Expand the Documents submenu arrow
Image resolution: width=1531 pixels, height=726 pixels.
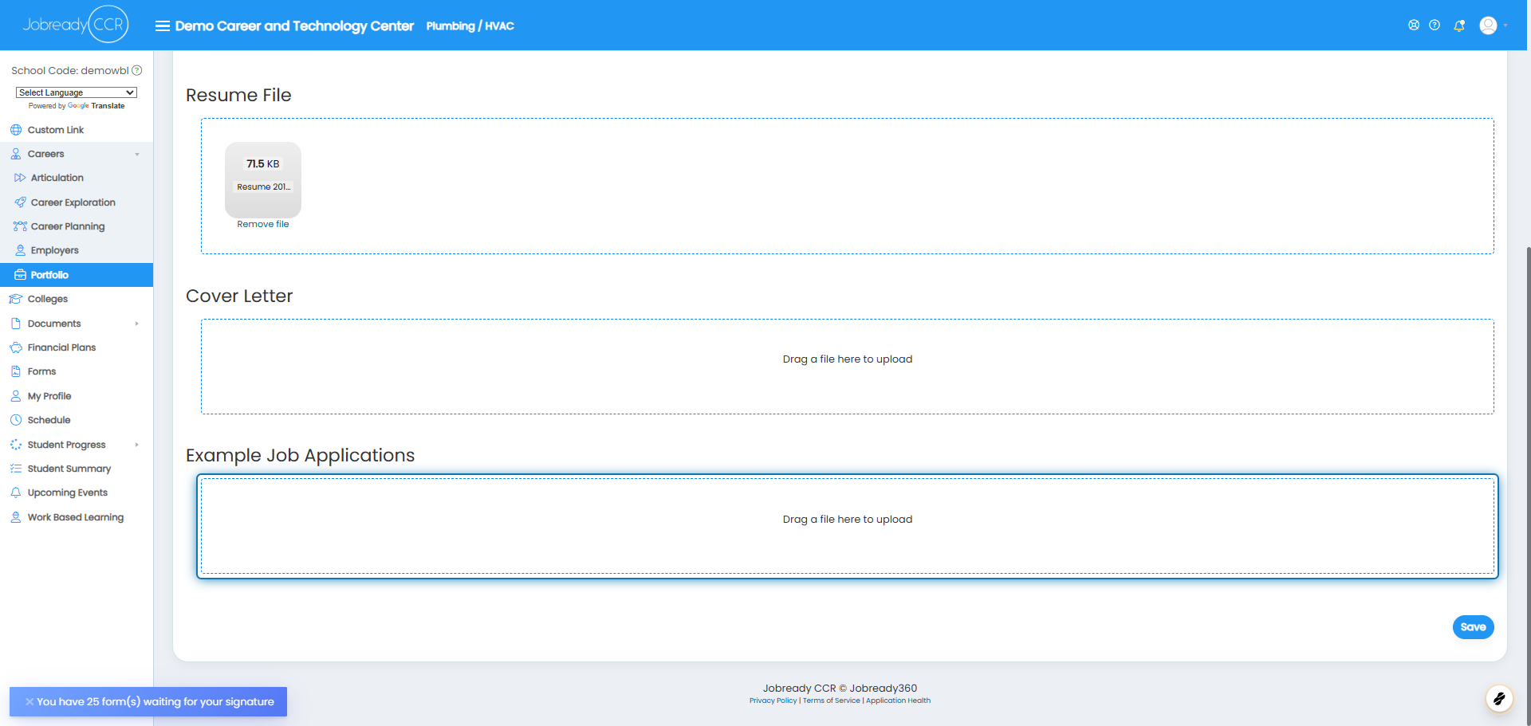coord(137,324)
